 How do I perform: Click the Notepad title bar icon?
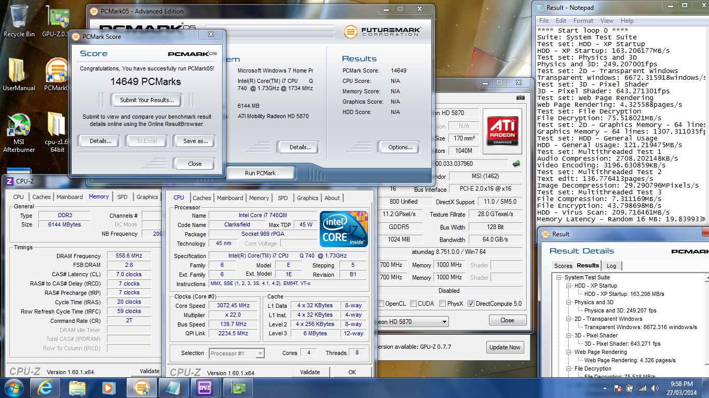(540, 7)
